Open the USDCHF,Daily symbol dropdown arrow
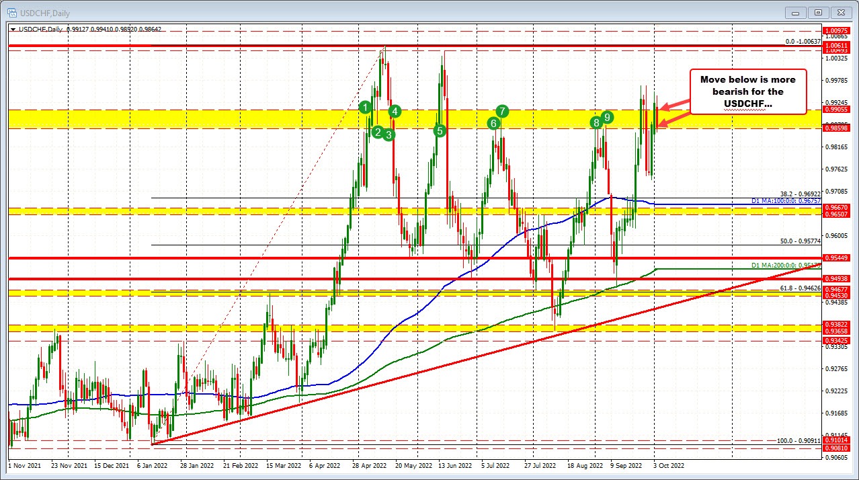 (x=13, y=30)
